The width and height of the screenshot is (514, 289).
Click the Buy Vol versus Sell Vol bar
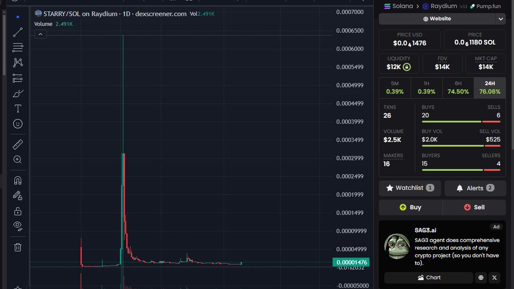(461, 146)
